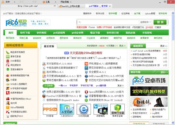
Task: Open the 简单百宝箱 thumbnail
Action: point(117,109)
